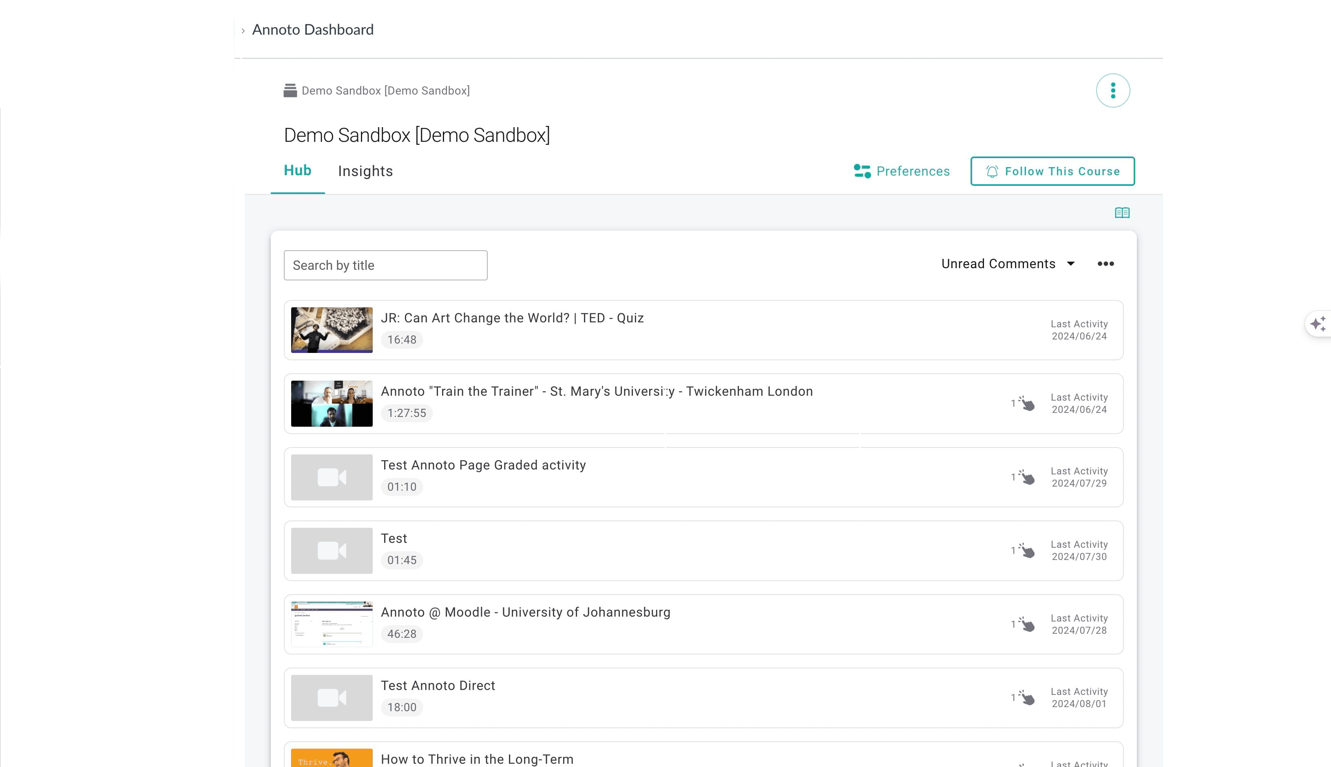This screenshot has height=767, width=1331.
Task: Click the 16:48 duration badge
Action: pyautogui.click(x=402, y=340)
